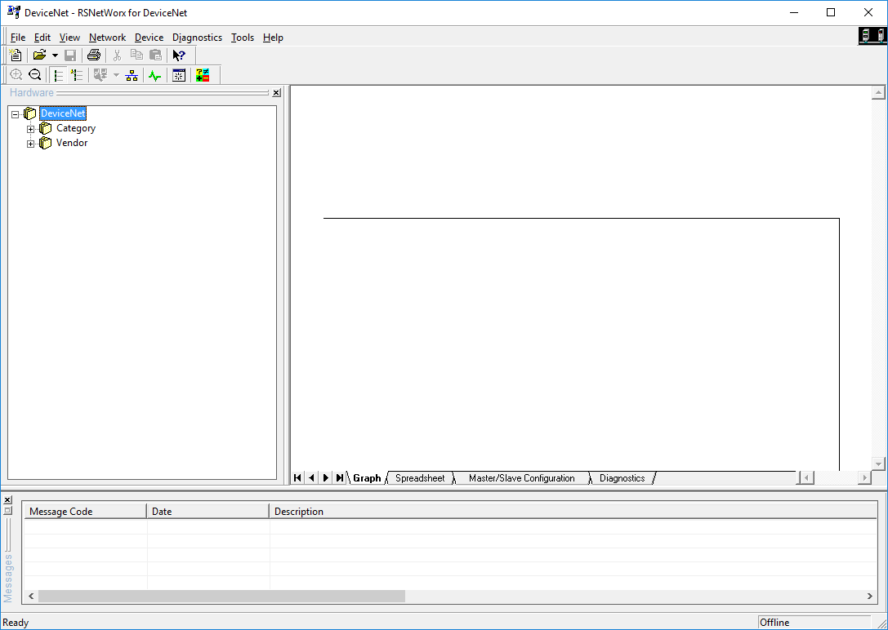This screenshot has height=630, width=888.
Task: Click graph horizontal scroll left arrow
Action: (x=805, y=478)
